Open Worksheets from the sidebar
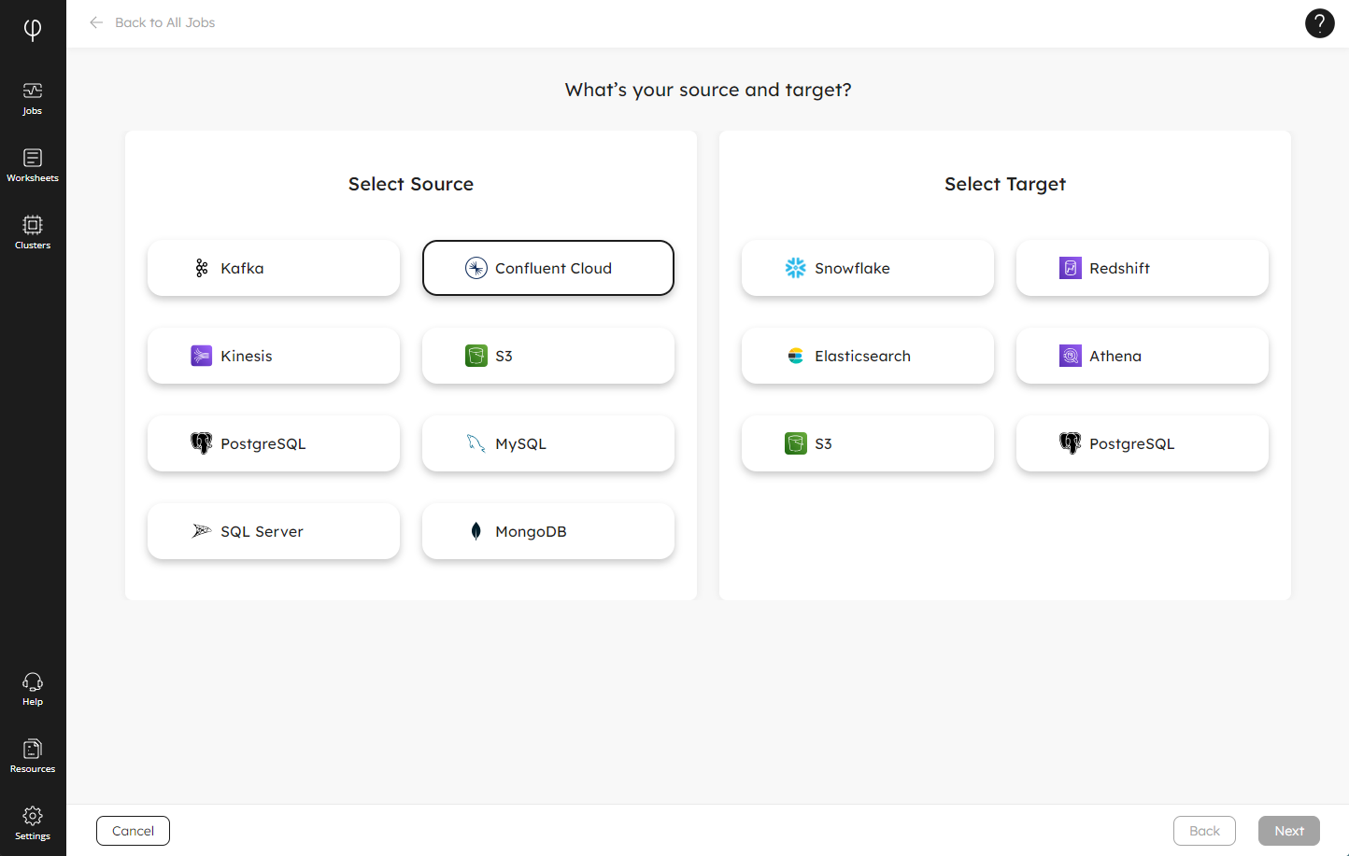The height and width of the screenshot is (856, 1349). click(33, 166)
